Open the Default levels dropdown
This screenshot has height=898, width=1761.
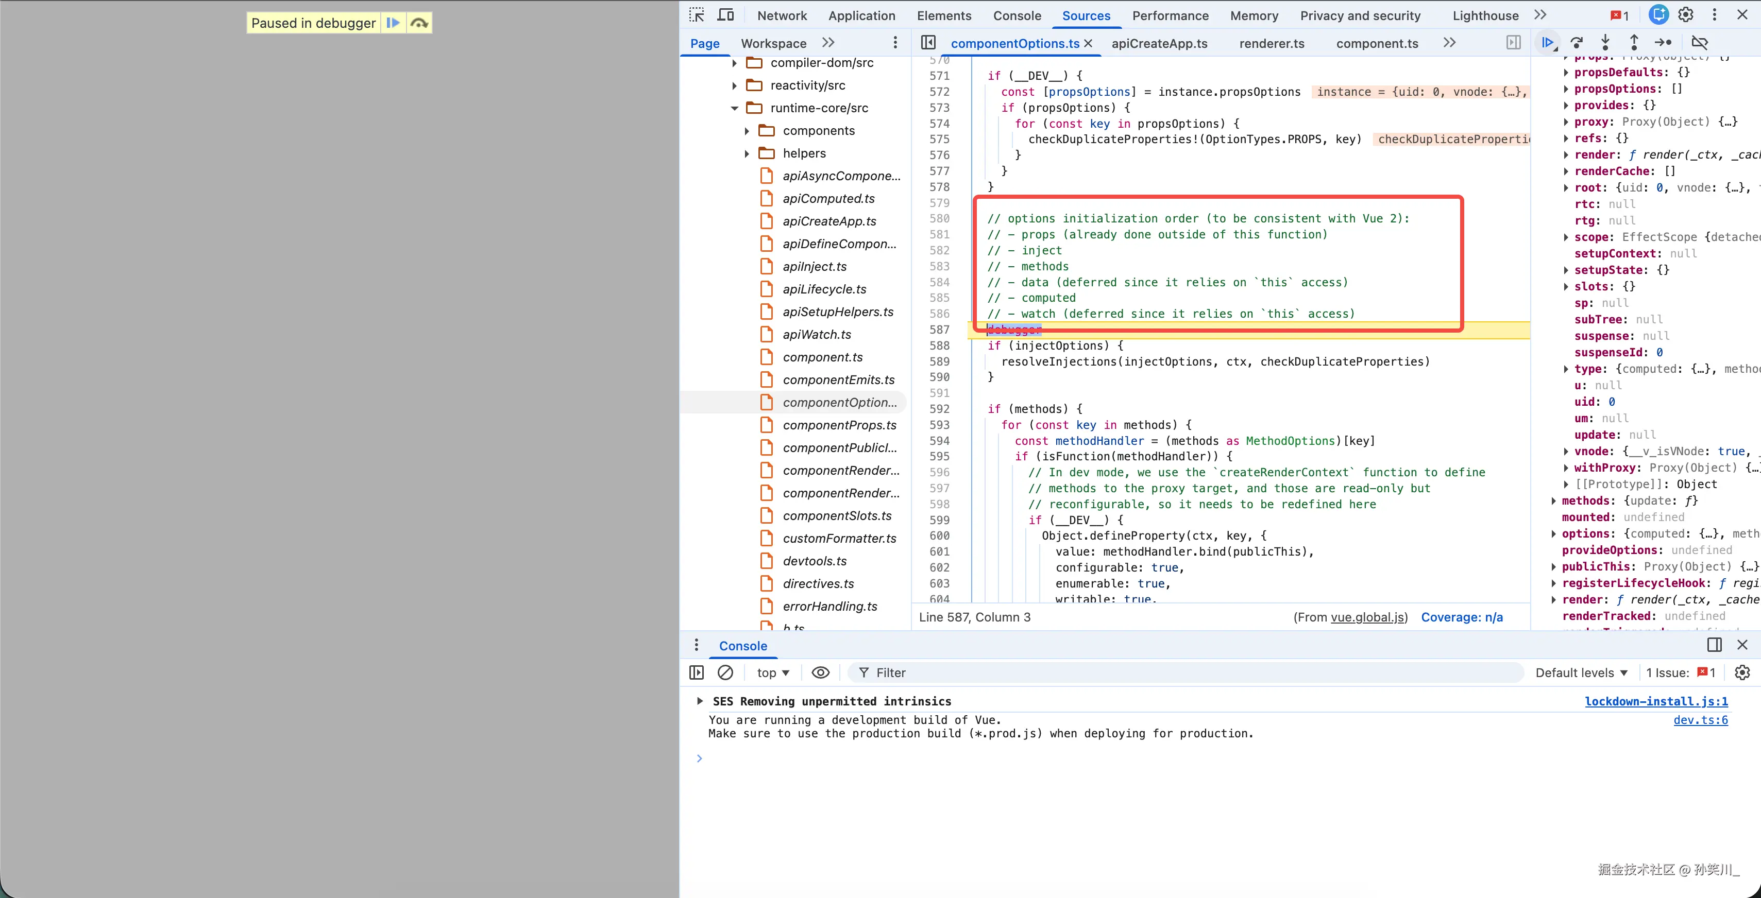(x=1581, y=672)
